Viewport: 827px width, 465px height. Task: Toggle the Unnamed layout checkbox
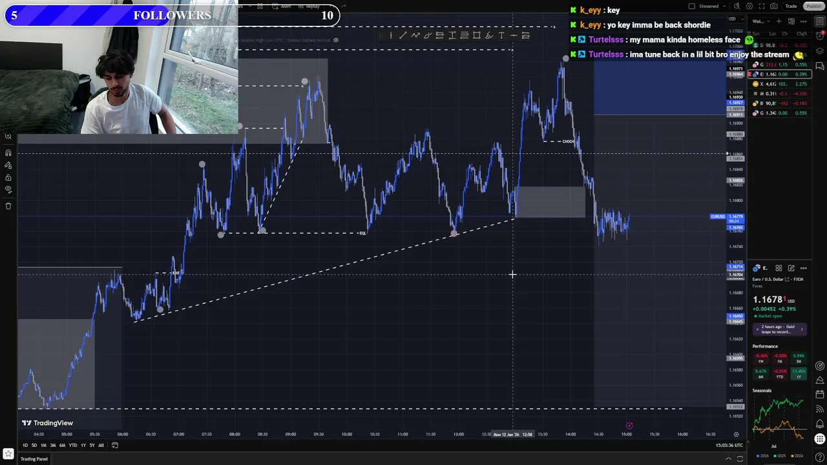692,6
